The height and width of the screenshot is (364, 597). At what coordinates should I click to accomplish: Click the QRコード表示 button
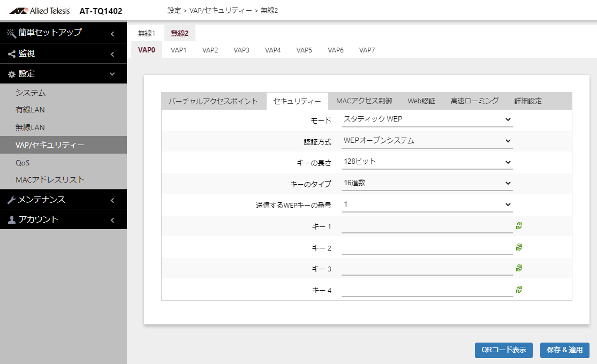(x=504, y=350)
